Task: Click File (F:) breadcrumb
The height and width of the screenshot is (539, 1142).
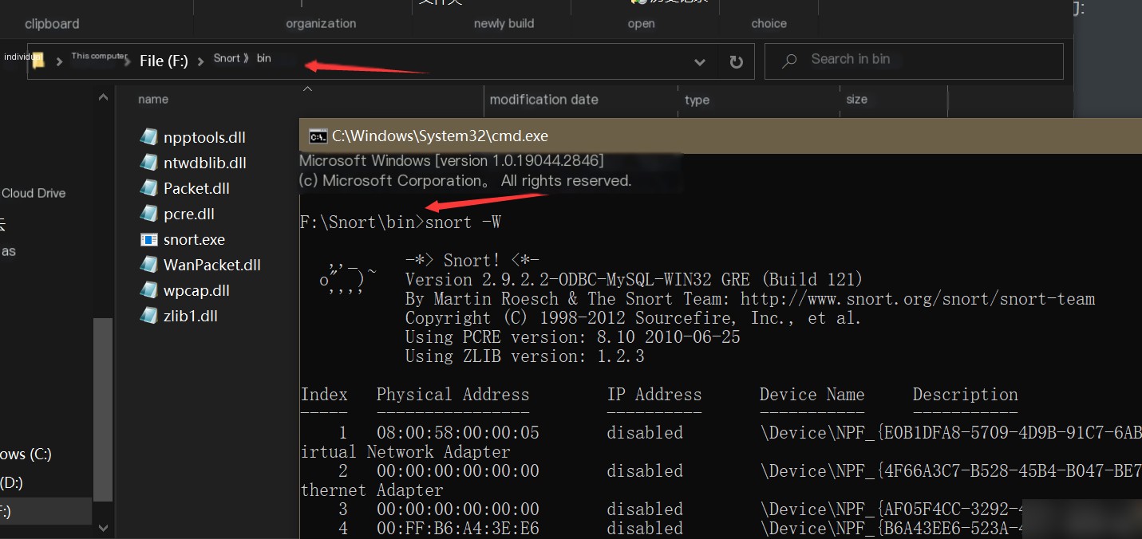Action: pos(164,61)
